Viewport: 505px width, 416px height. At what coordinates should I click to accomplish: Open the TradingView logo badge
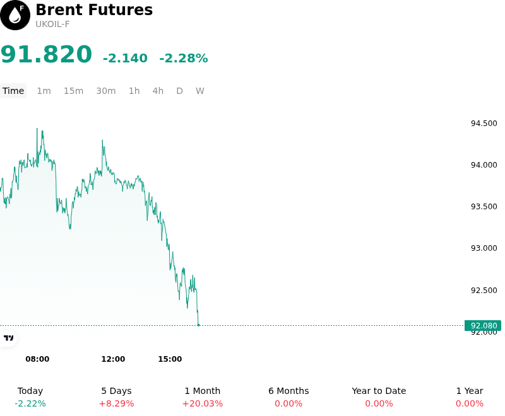point(8,338)
